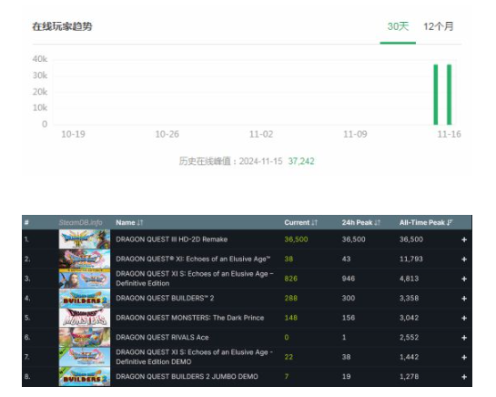496x397 pixels.
Task: Click plus icon for DRAGON QUEST BUILDERS 2
Action: [464, 299]
